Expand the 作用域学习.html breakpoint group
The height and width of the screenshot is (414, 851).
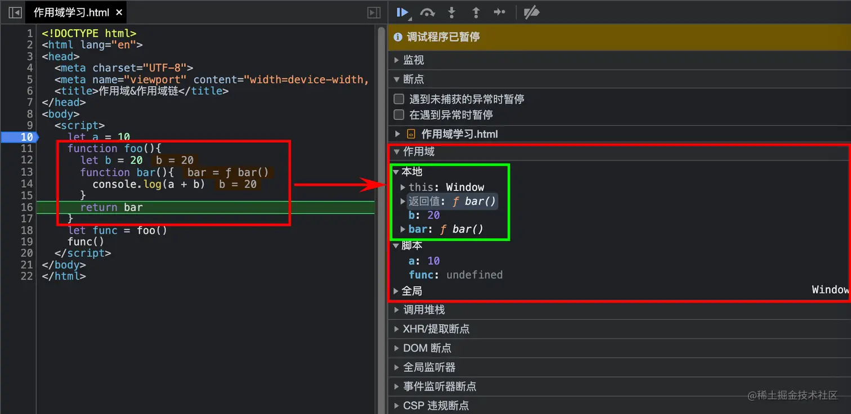[397, 134]
